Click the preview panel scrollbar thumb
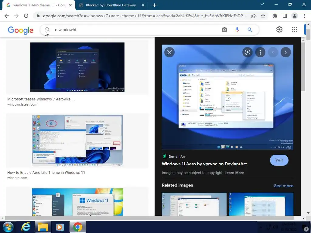 303,67
